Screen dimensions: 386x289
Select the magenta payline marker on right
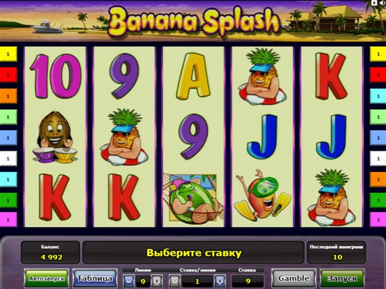point(378,220)
